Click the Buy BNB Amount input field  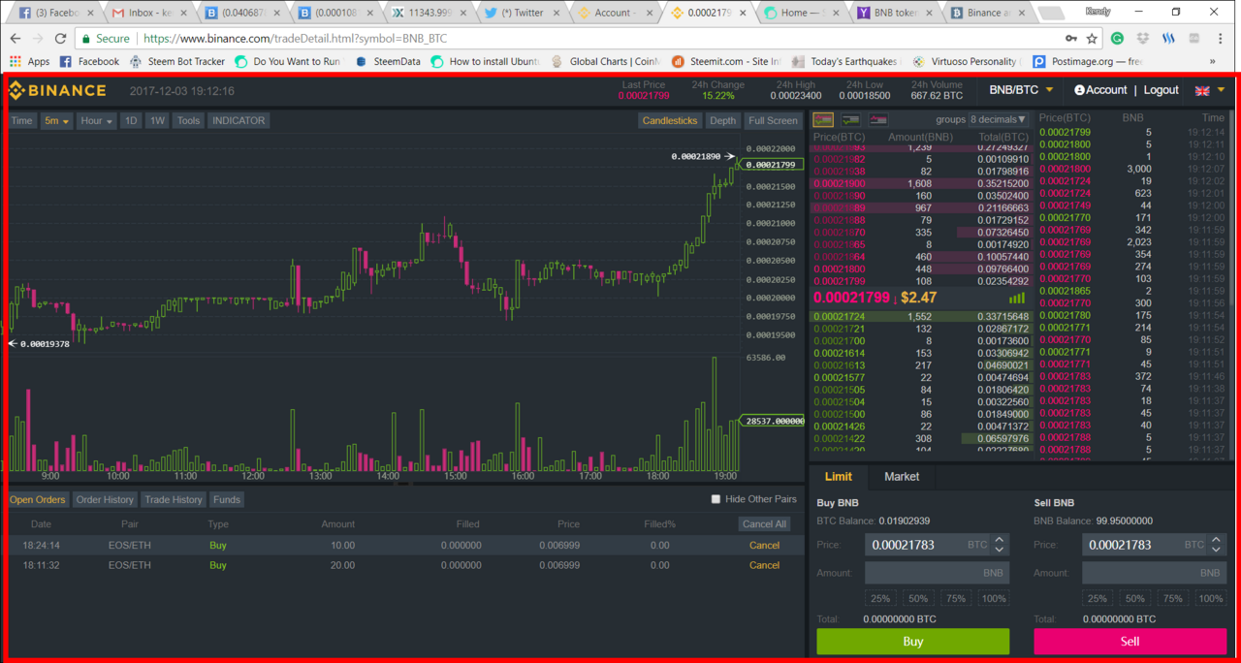click(x=937, y=573)
